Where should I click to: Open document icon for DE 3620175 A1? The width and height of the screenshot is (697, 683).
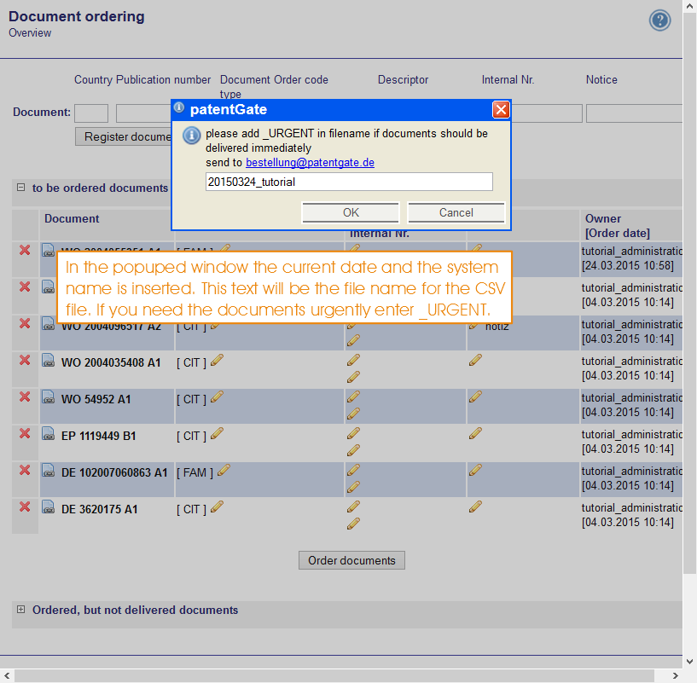[x=48, y=507]
